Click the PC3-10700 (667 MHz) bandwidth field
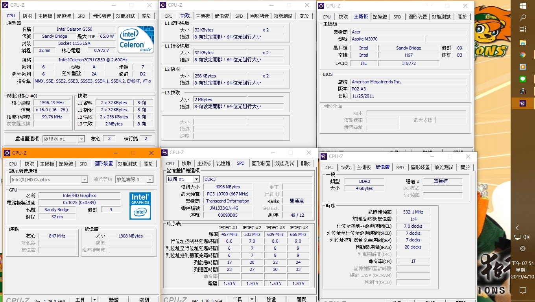Image resolution: width=535 pixels, height=302 pixels. pyautogui.click(x=228, y=194)
